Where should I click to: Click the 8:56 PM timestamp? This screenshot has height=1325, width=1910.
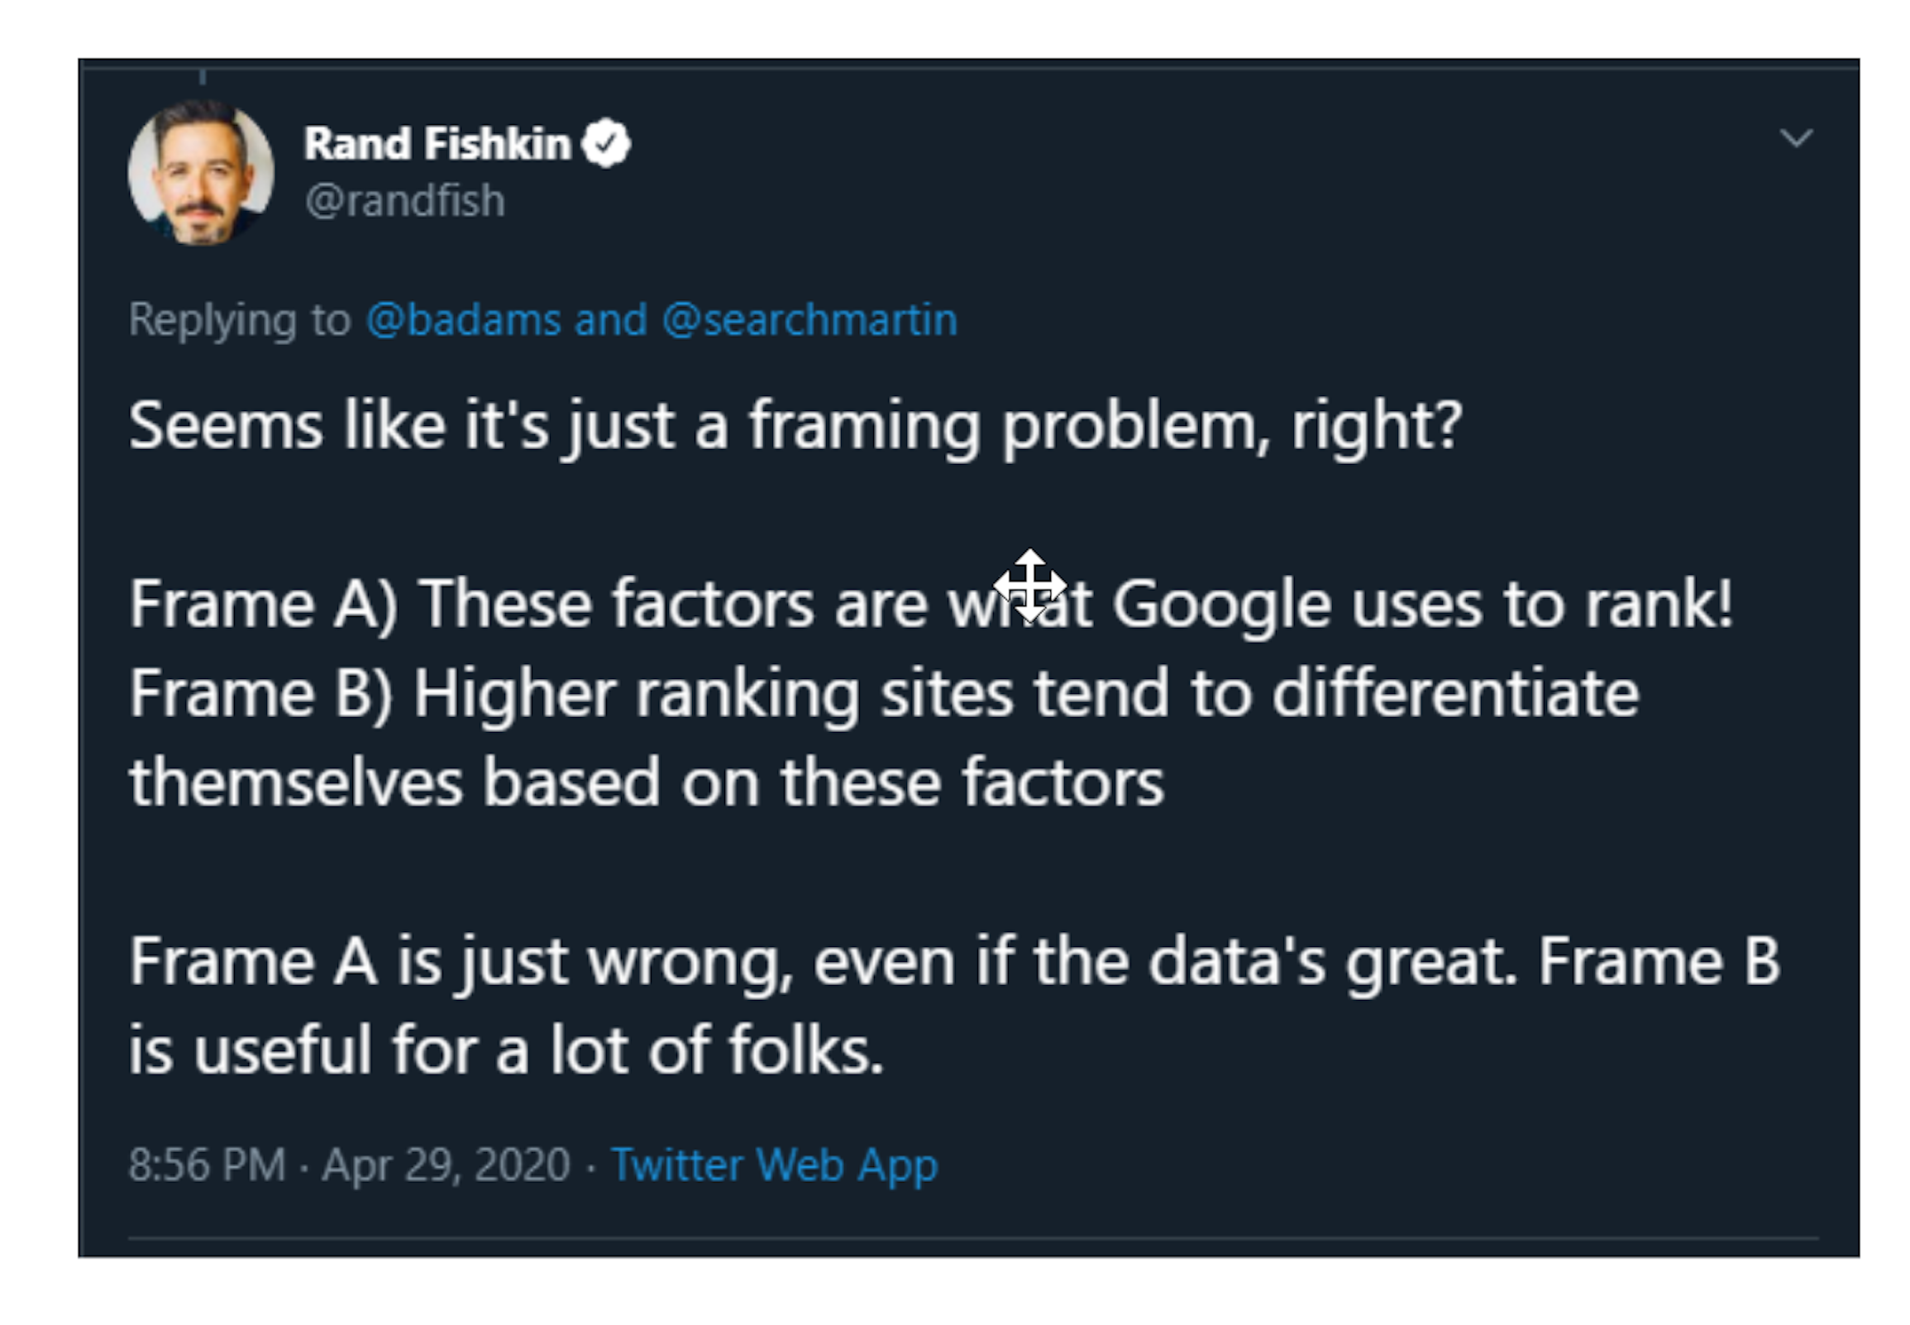207,1165
